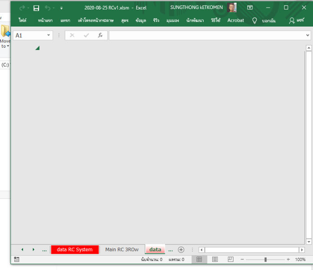Click the Share person icon
The width and height of the screenshot is (313, 270).
click(292, 21)
